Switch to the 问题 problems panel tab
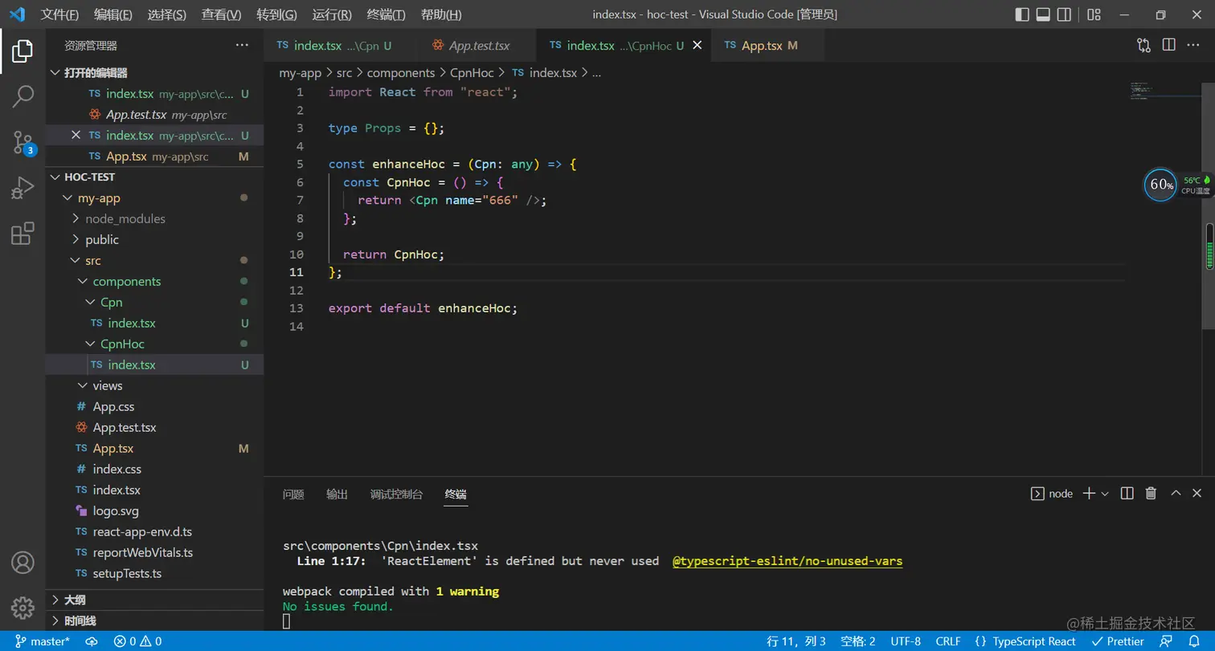The image size is (1215, 651). click(x=293, y=494)
